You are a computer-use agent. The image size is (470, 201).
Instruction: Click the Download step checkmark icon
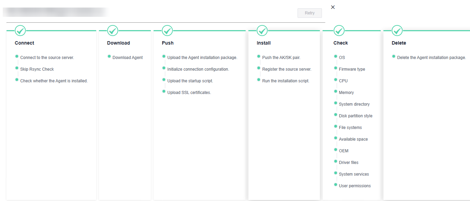pyautogui.click(x=113, y=31)
